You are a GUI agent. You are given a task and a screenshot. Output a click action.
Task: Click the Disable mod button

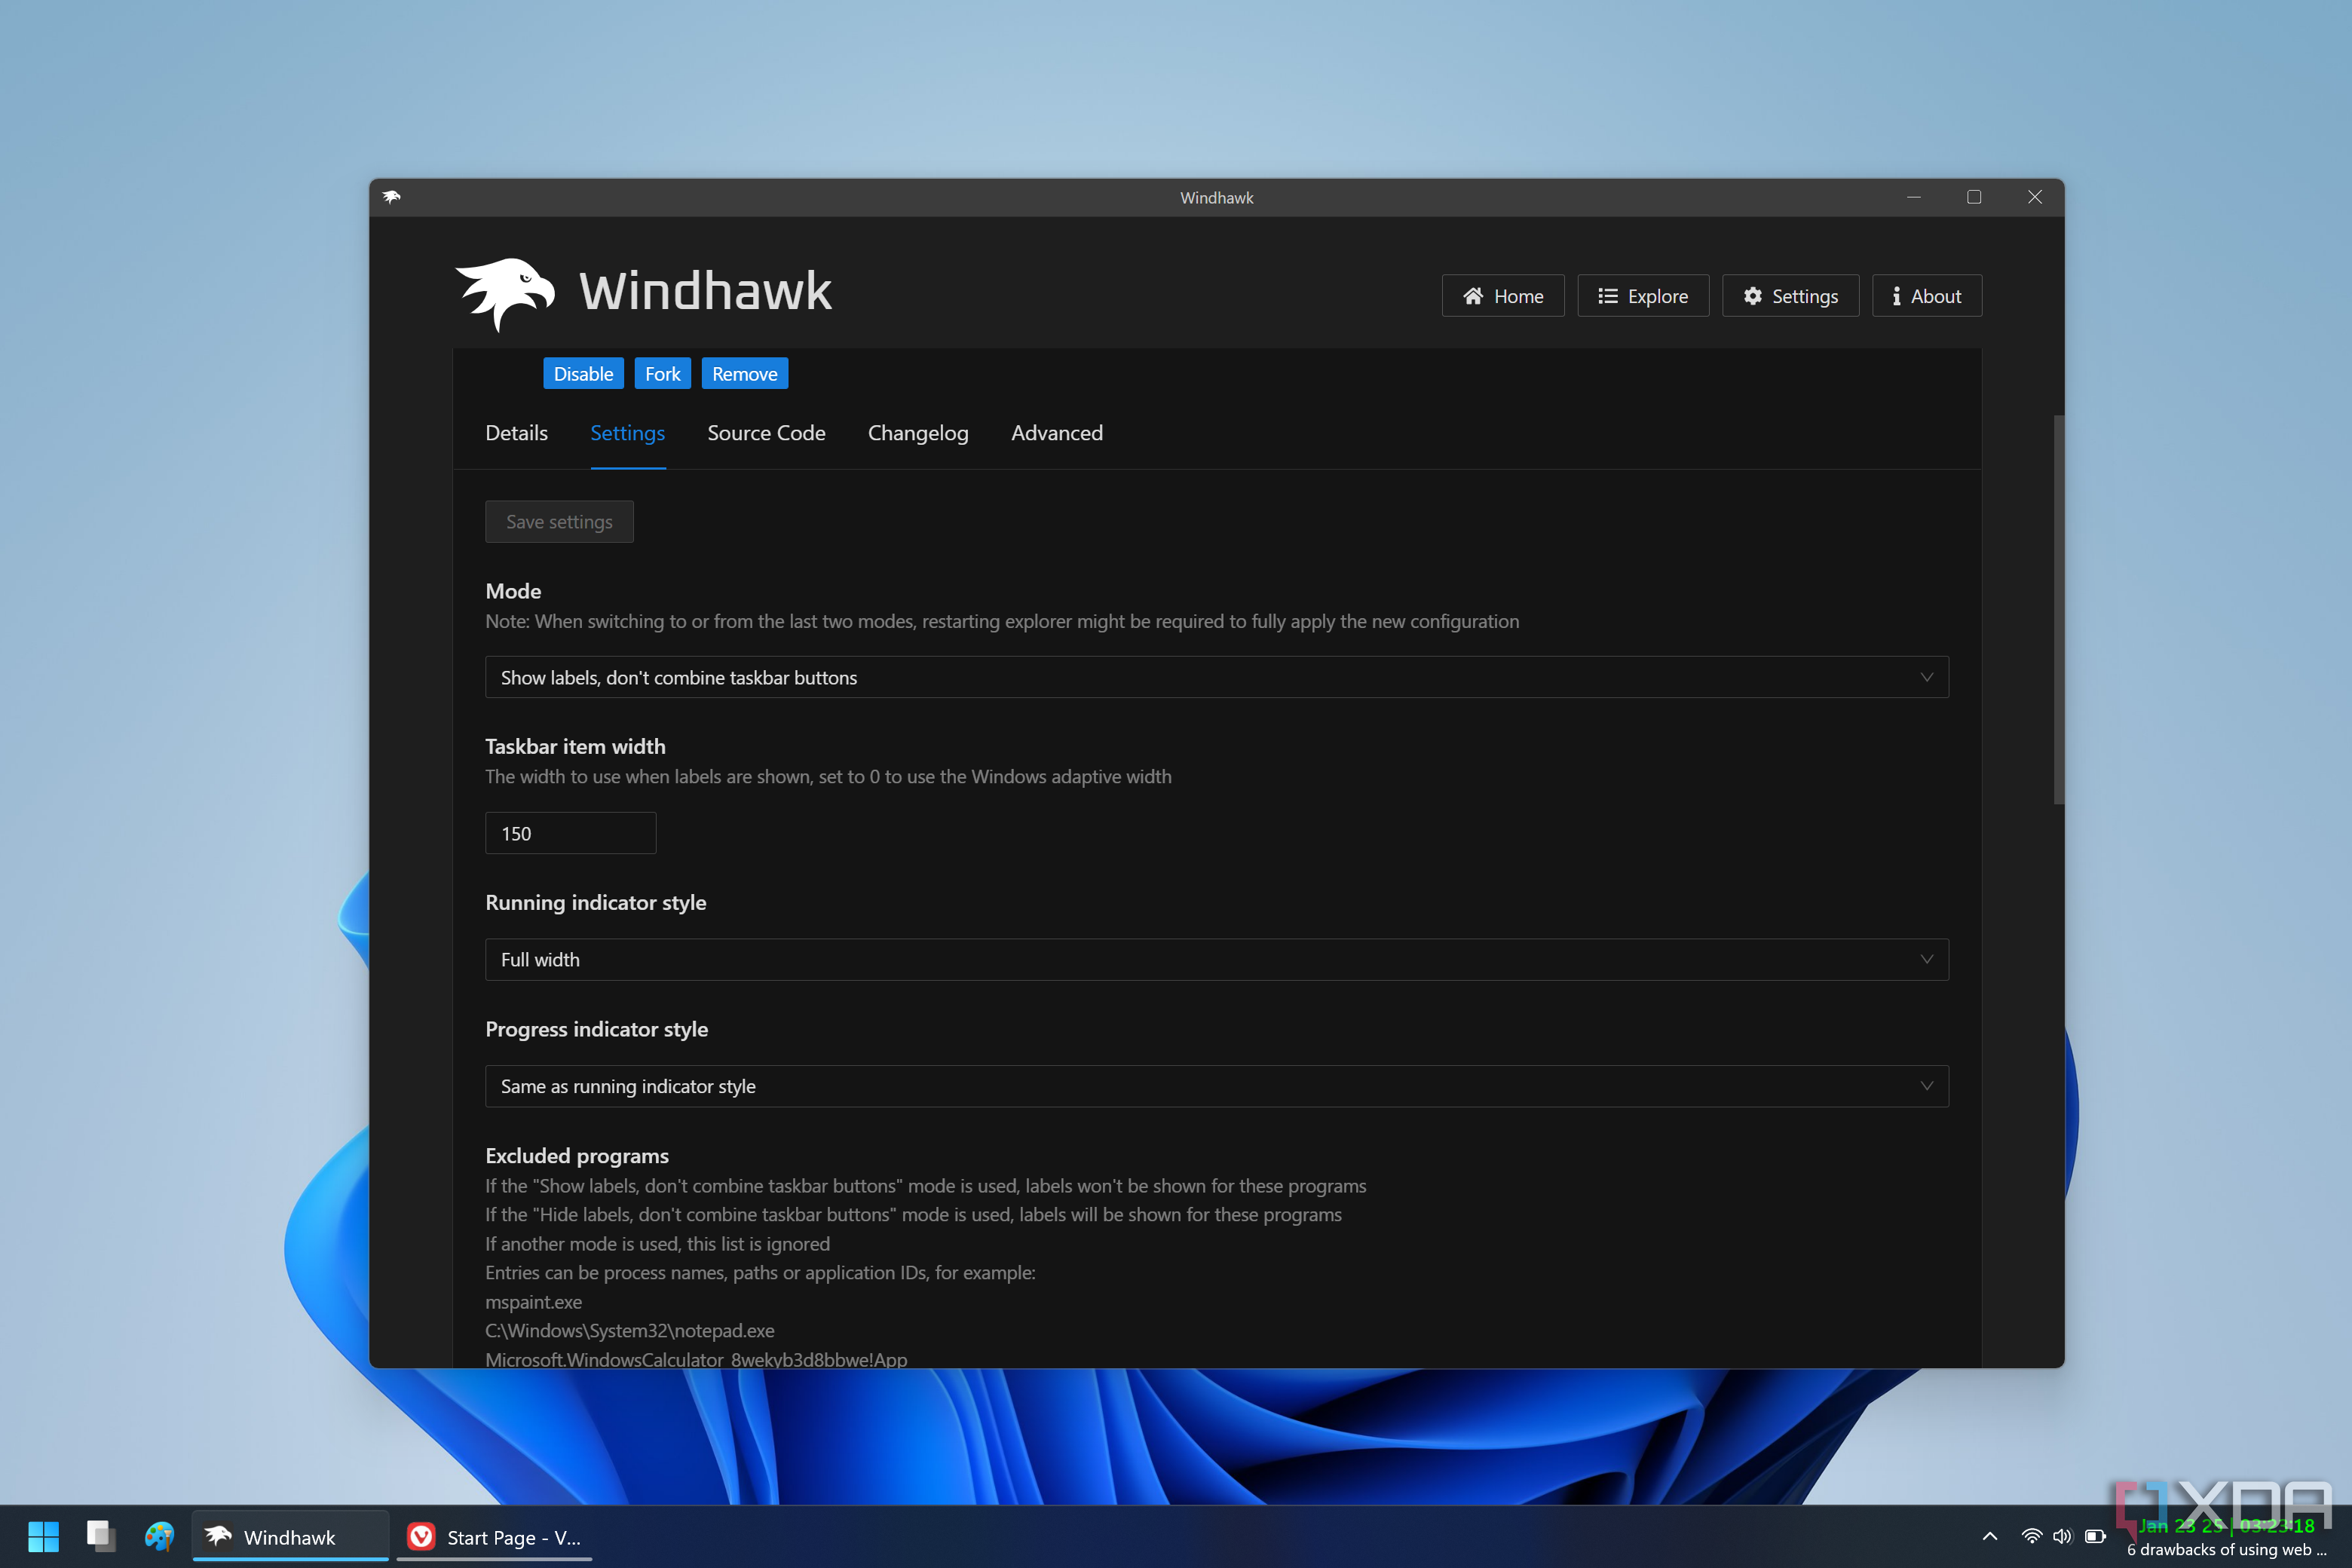point(583,372)
